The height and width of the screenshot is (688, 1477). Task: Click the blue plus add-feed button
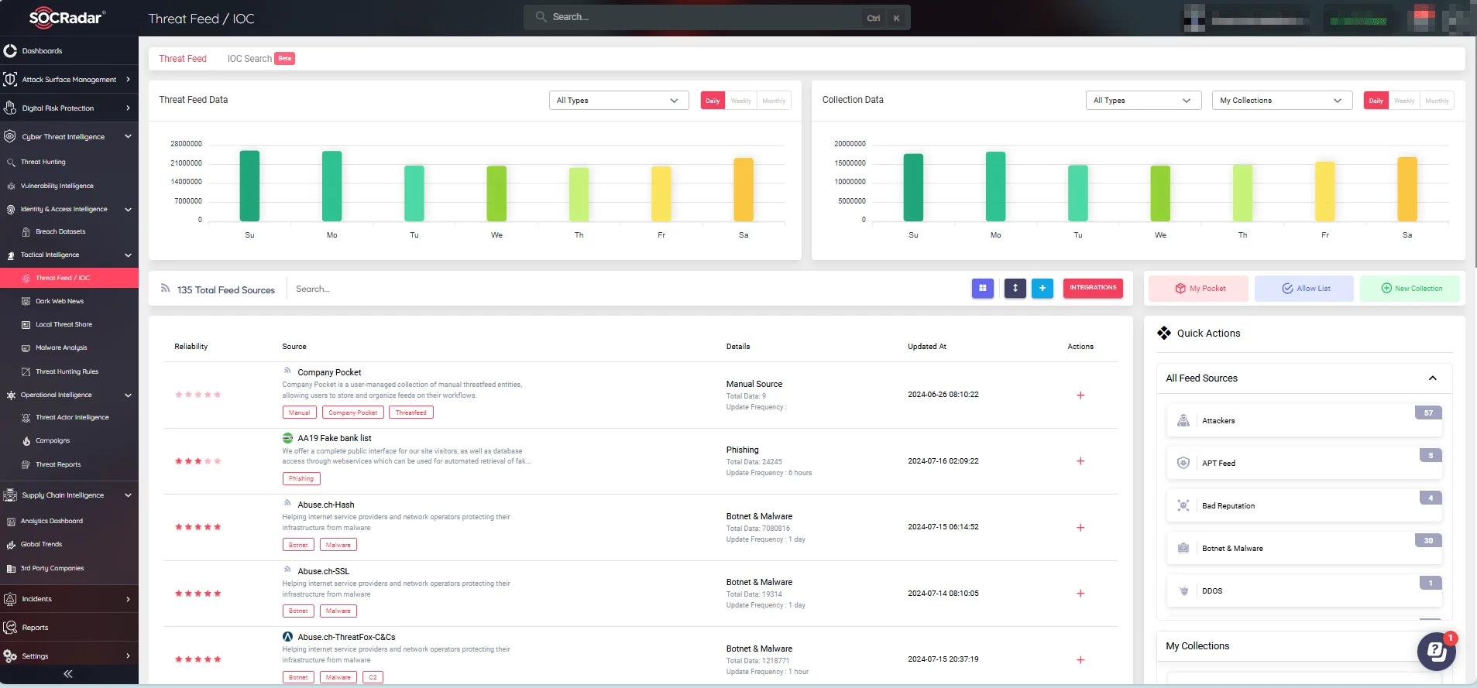pyautogui.click(x=1042, y=288)
